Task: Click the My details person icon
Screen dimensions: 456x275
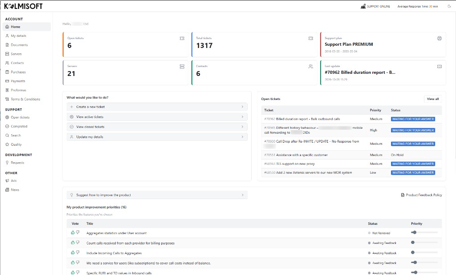Action: pyautogui.click(x=7, y=36)
